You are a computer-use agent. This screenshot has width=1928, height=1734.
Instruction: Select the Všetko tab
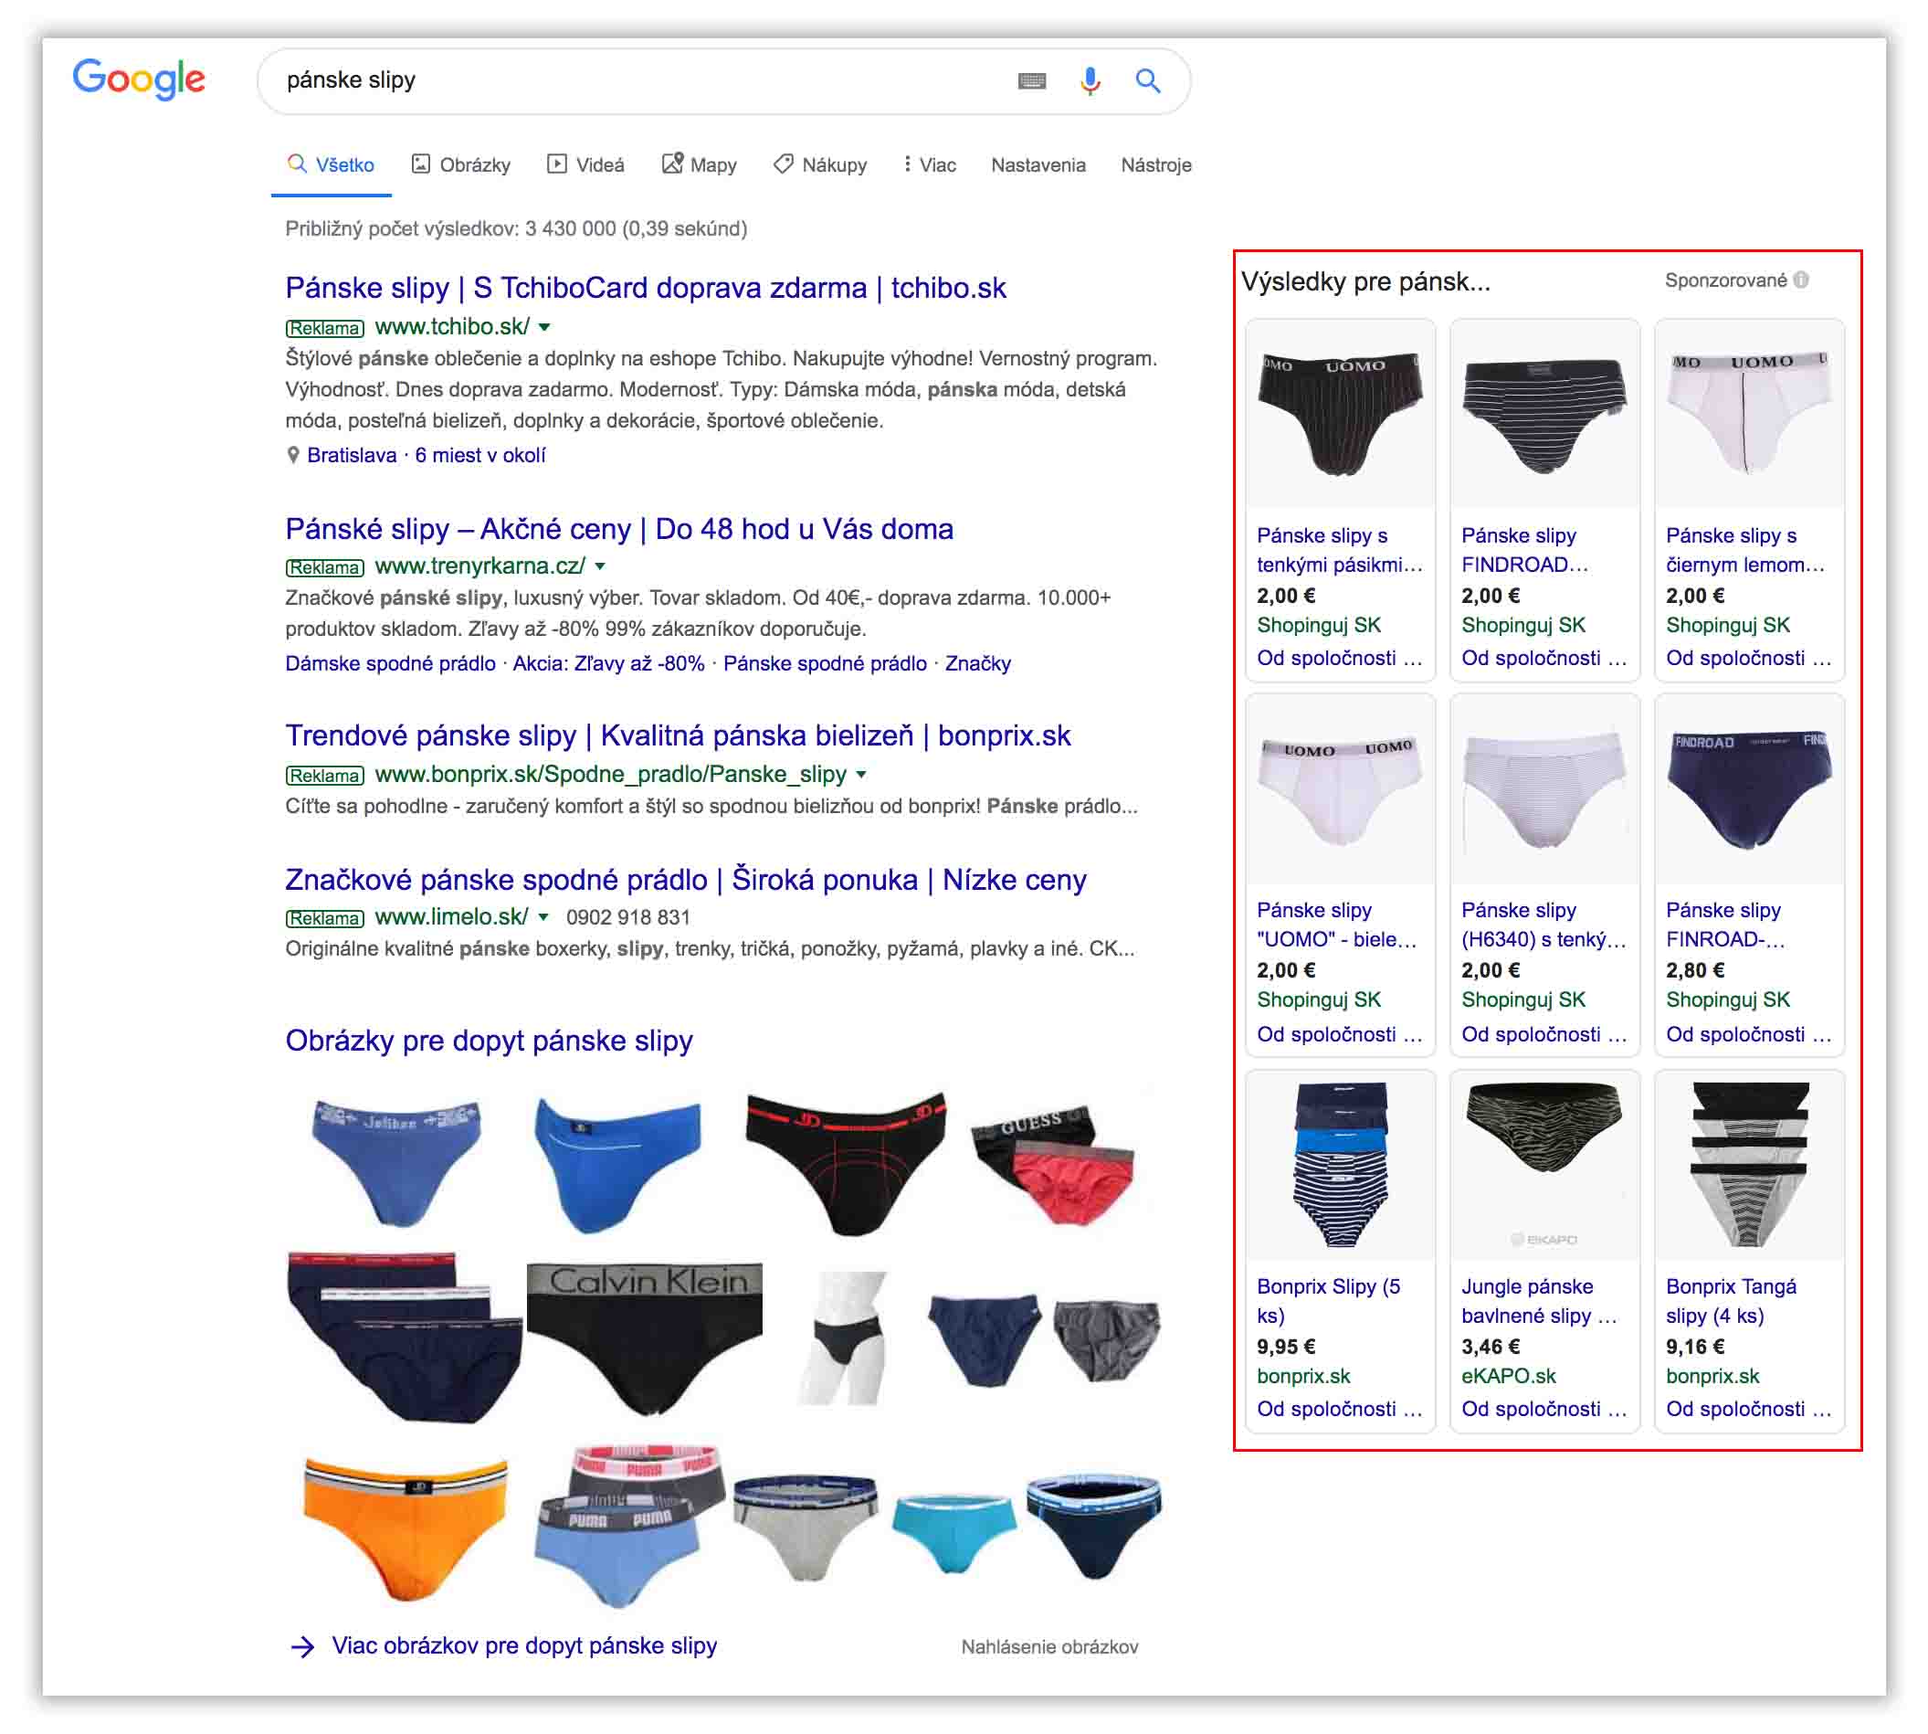point(331,164)
